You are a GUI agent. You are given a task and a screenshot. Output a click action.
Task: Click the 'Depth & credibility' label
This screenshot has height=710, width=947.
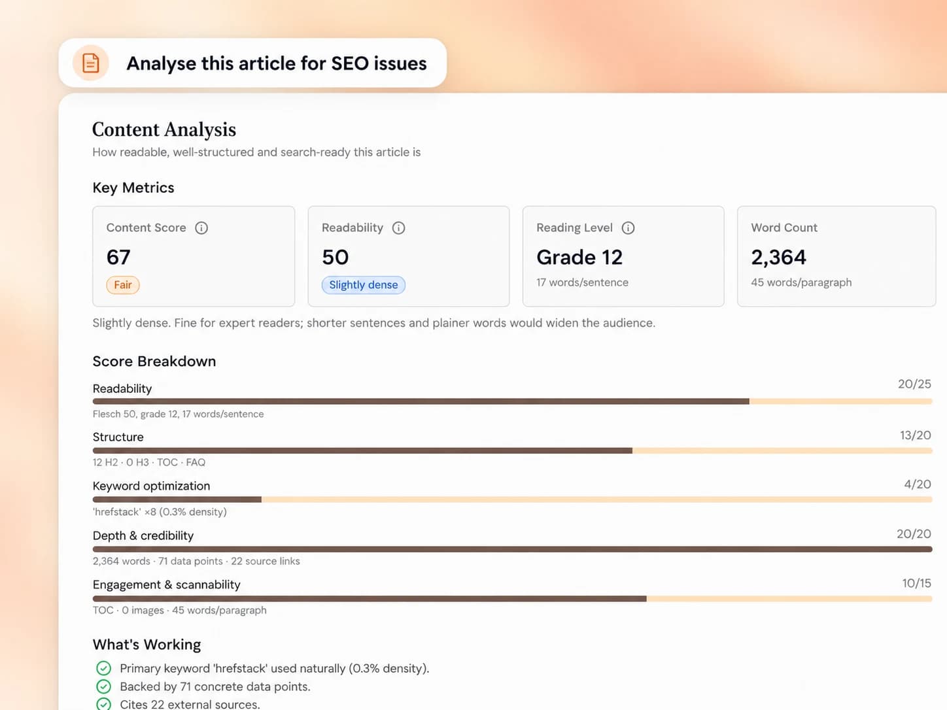click(143, 535)
